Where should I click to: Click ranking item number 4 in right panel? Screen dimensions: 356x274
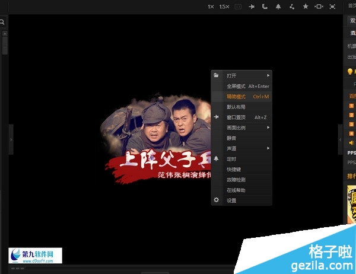coord(351,133)
